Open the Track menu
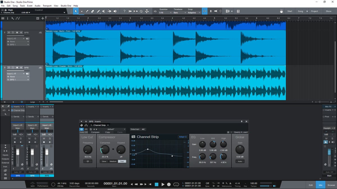This screenshot has width=337, height=189. coord(22,6)
